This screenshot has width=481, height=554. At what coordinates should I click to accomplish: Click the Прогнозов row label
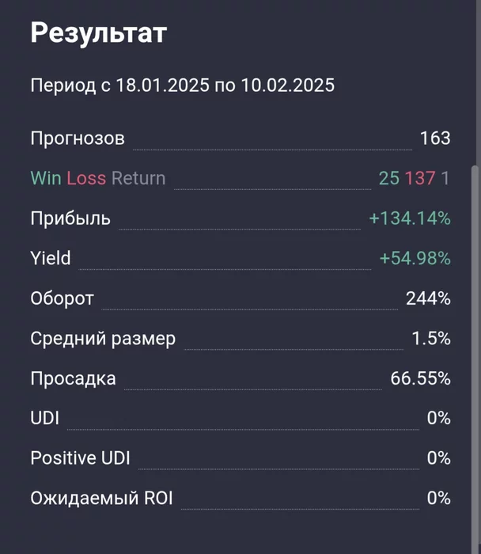[78, 138]
